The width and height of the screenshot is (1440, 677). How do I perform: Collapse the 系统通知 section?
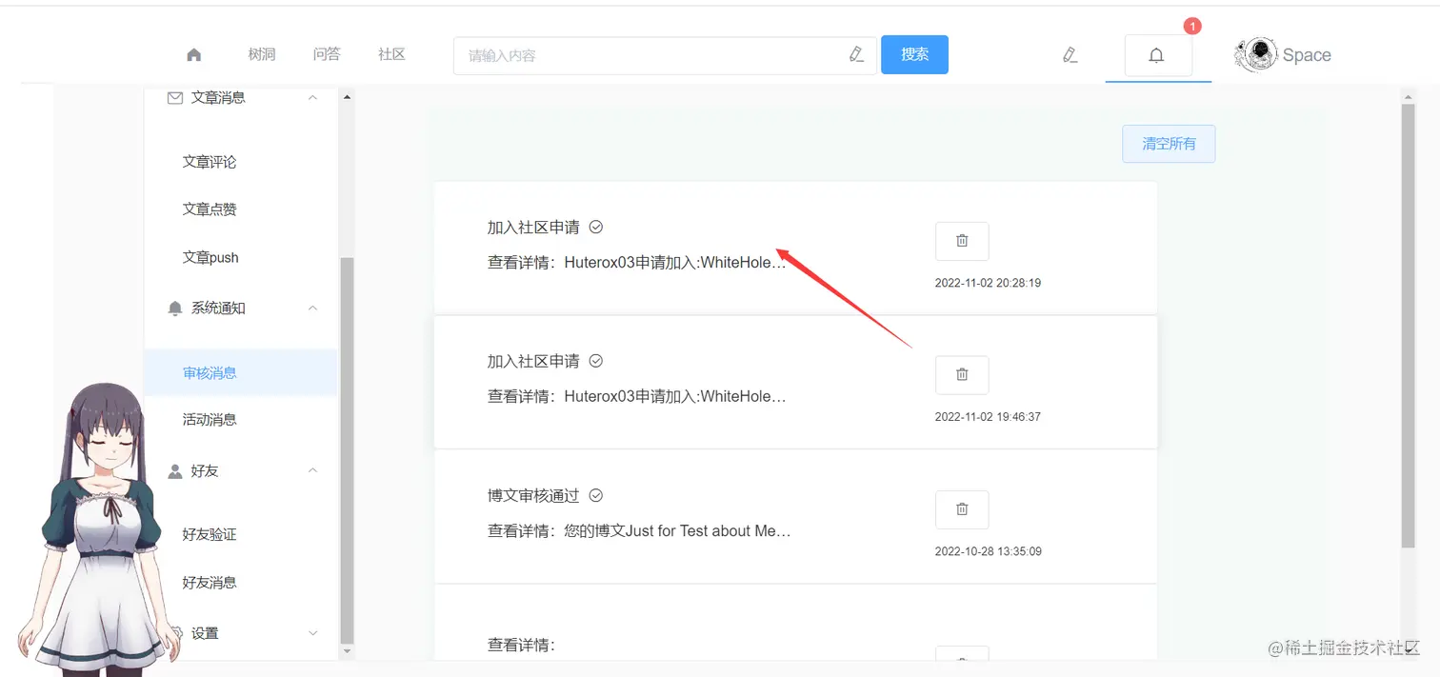[x=312, y=308]
